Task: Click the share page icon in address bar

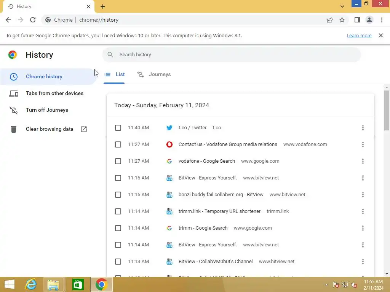Action: (x=330, y=20)
